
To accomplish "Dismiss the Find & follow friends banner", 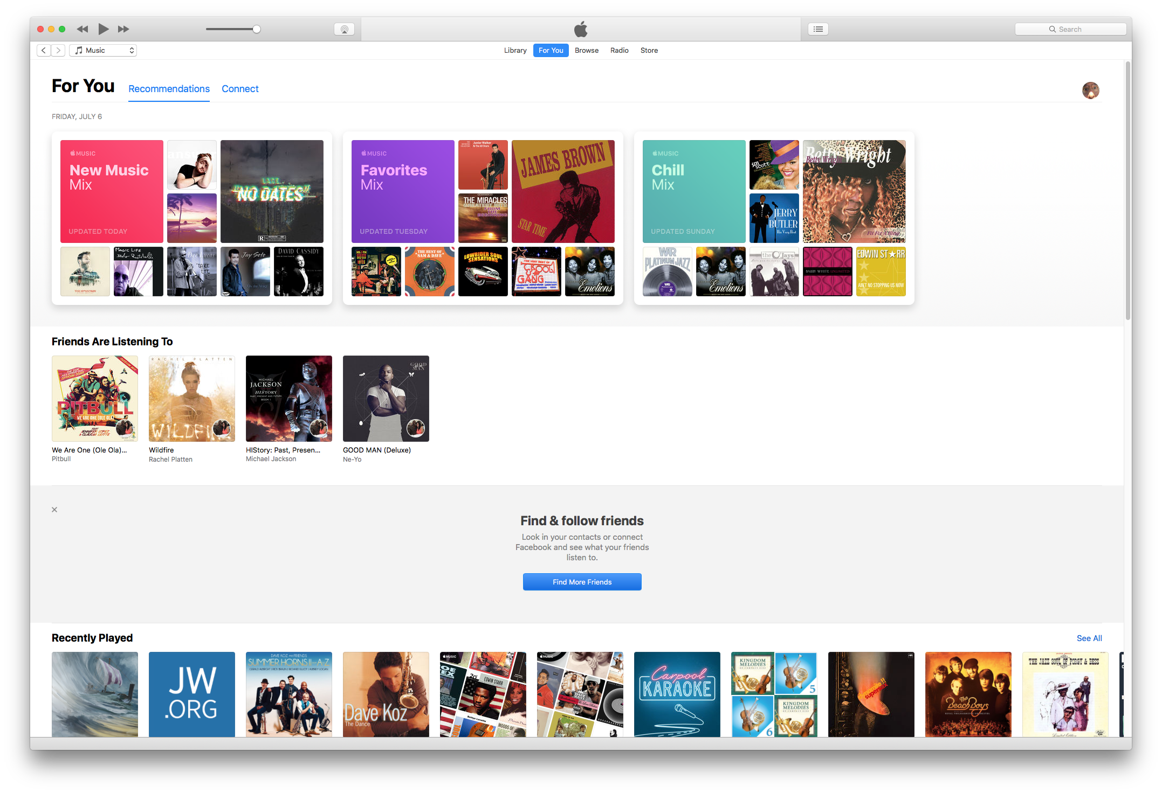I will tap(54, 510).
